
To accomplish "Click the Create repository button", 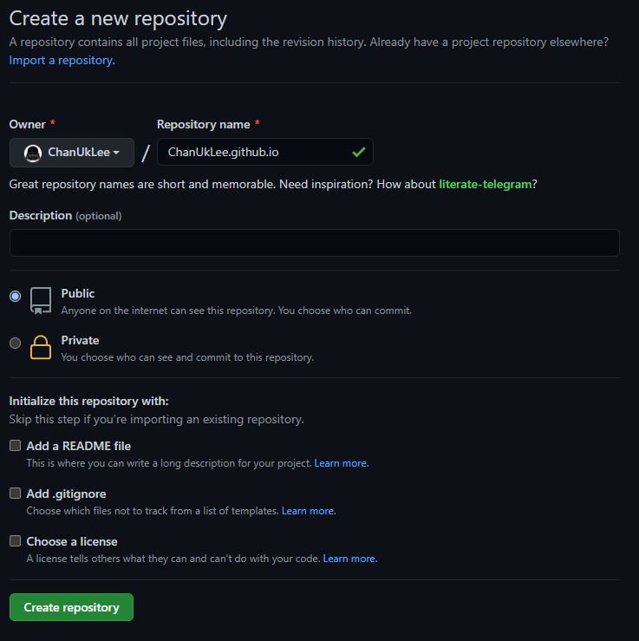I will (x=71, y=607).
